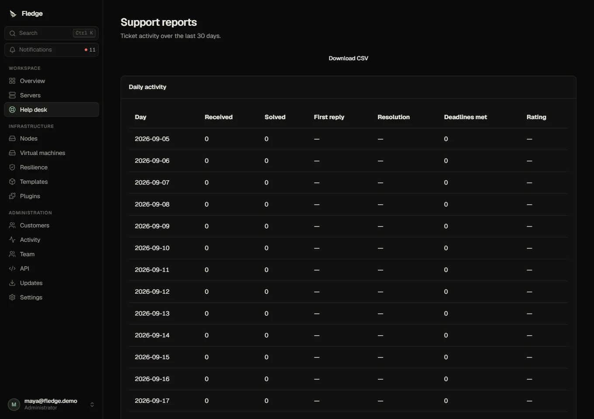Select the 2026-09-05 date cell
The width and height of the screenshot is (594, 419).
[x=152, y=139]
